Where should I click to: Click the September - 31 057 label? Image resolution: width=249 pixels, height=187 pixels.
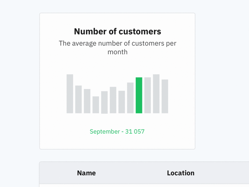[x=117, y=131]
